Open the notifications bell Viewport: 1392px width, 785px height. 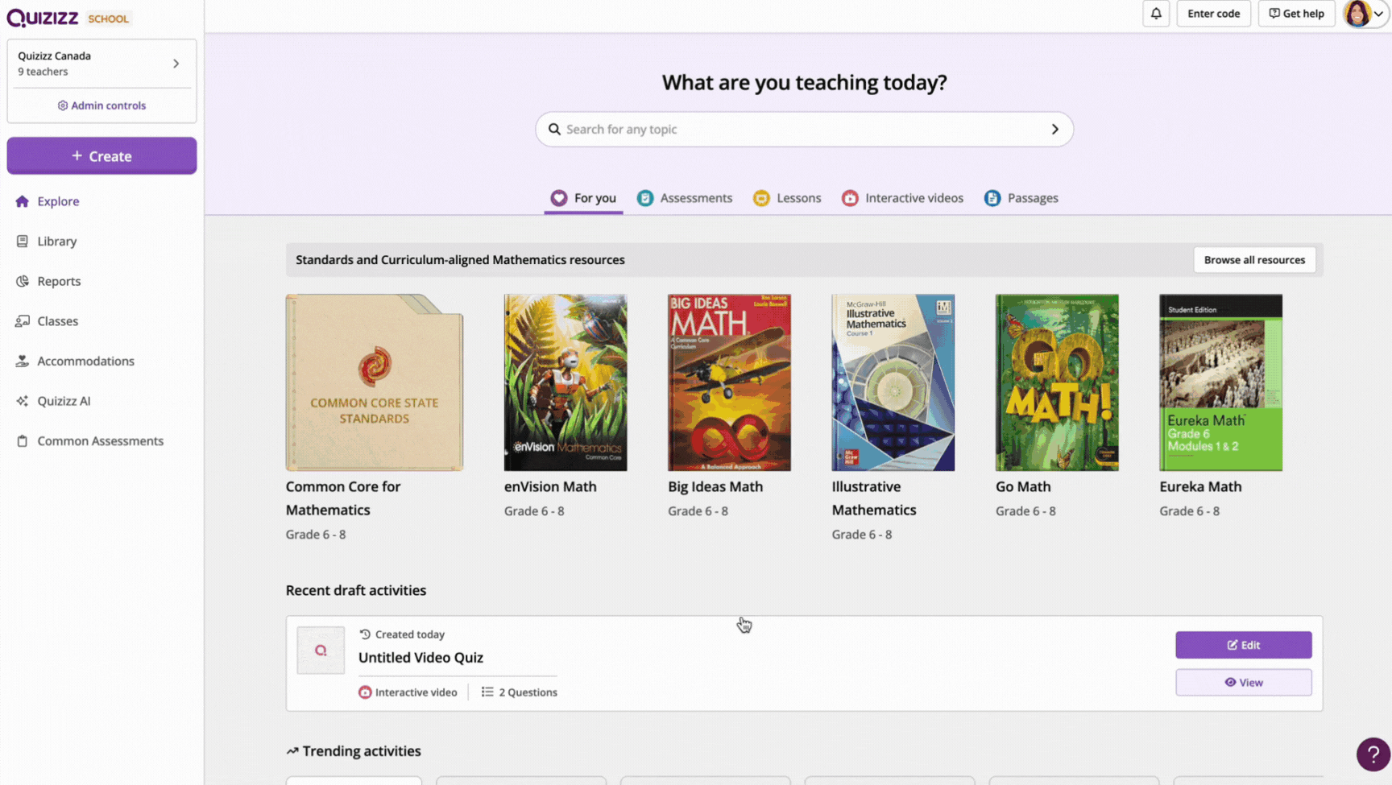[1156, 14]
